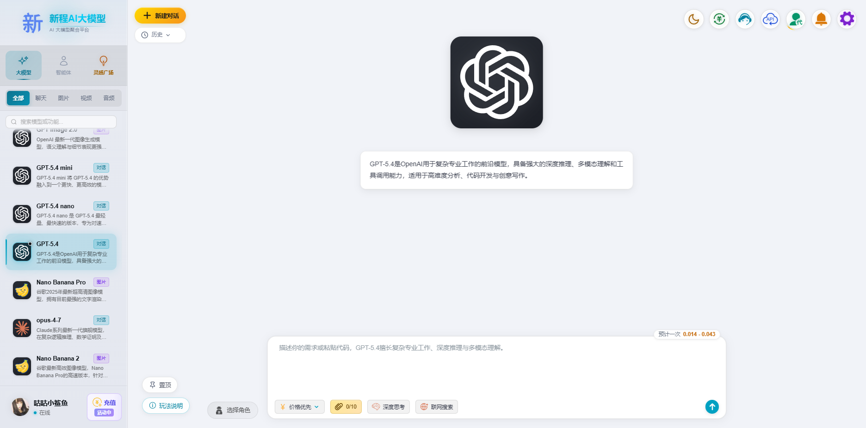This screenshot has width=866, height=428.
Task: Click the API cloud icon
Action: coord(770,19)
